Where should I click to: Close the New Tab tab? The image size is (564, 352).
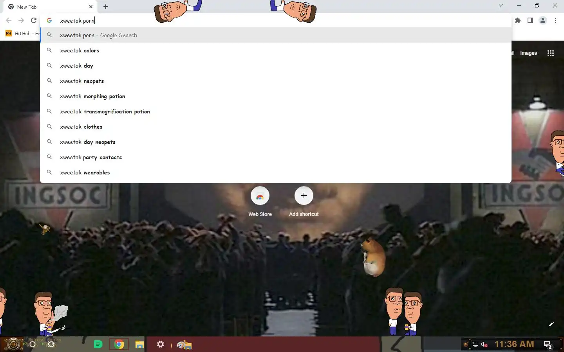pyautogui.click(x=91, y=7)
